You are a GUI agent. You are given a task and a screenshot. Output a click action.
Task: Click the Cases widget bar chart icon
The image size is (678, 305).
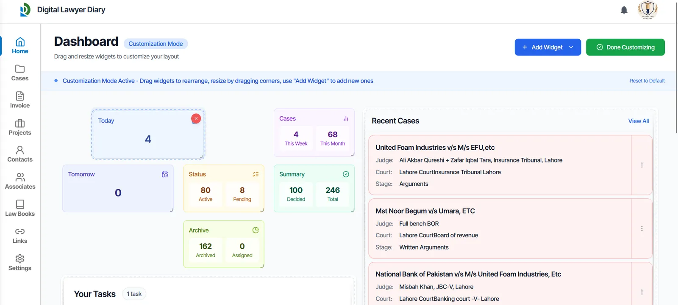click(346, 118)
